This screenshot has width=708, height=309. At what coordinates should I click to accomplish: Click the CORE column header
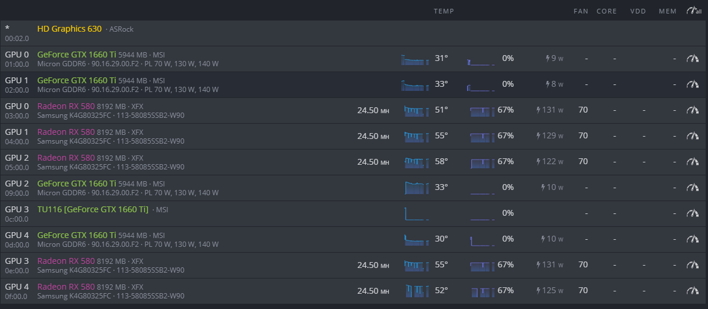pyautogui.click(x=606, y=11)
